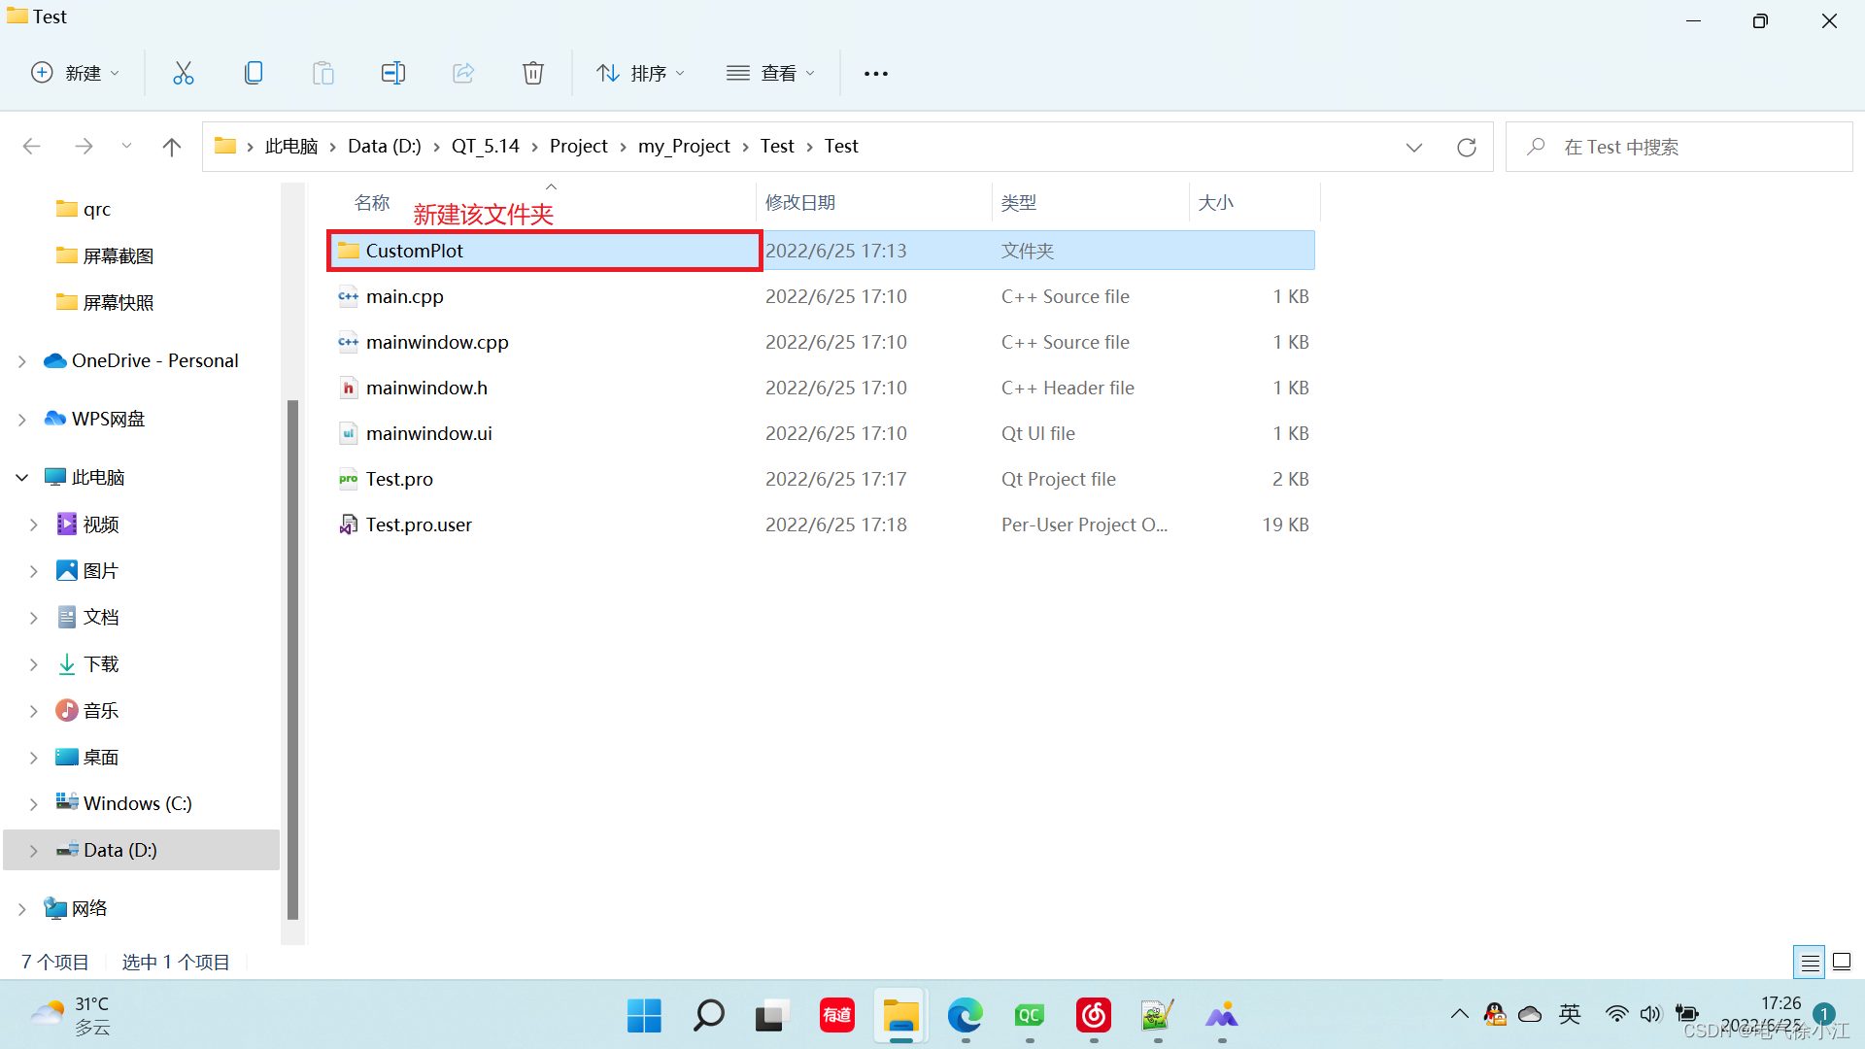This screenshot has height=1049, width=1865.
Task: Switch to large icons view toggle
Action: click(1842, 963)
